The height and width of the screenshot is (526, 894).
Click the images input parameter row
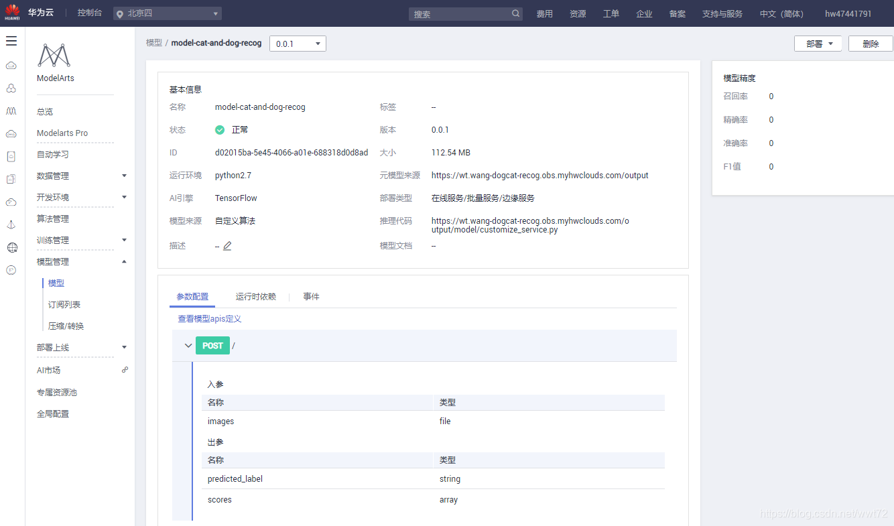(x=433, y=421)
